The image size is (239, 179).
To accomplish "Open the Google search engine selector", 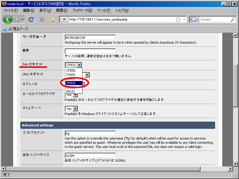I will [x=194, y=19].
